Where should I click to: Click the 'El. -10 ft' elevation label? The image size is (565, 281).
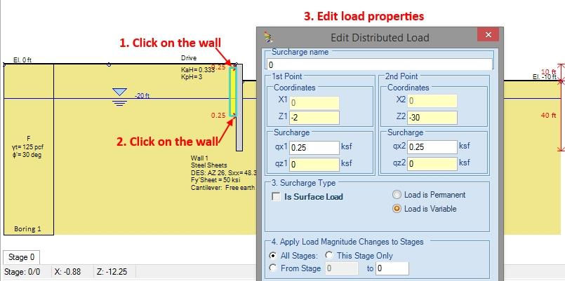(x=545, y=76)
